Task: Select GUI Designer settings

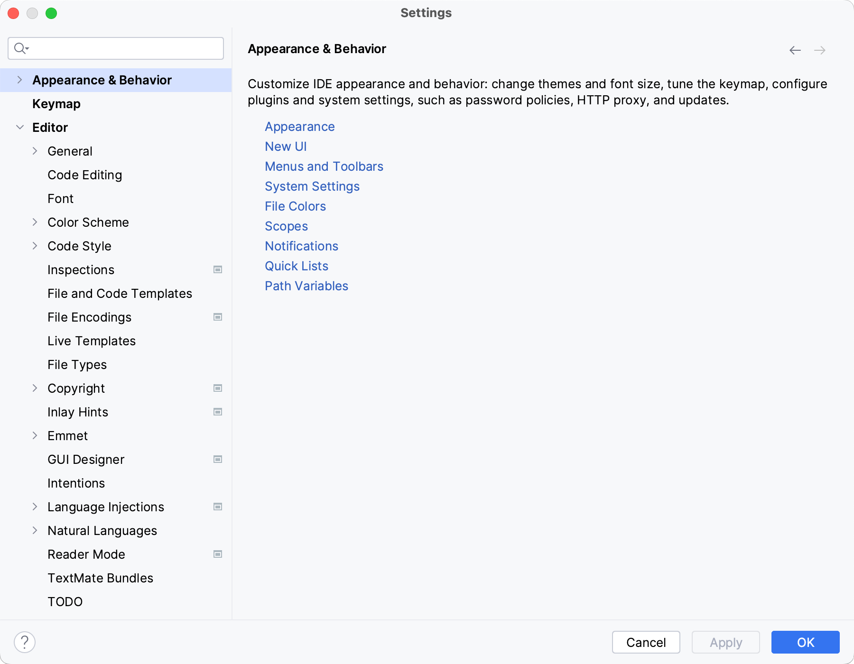Action: point(116,460)
